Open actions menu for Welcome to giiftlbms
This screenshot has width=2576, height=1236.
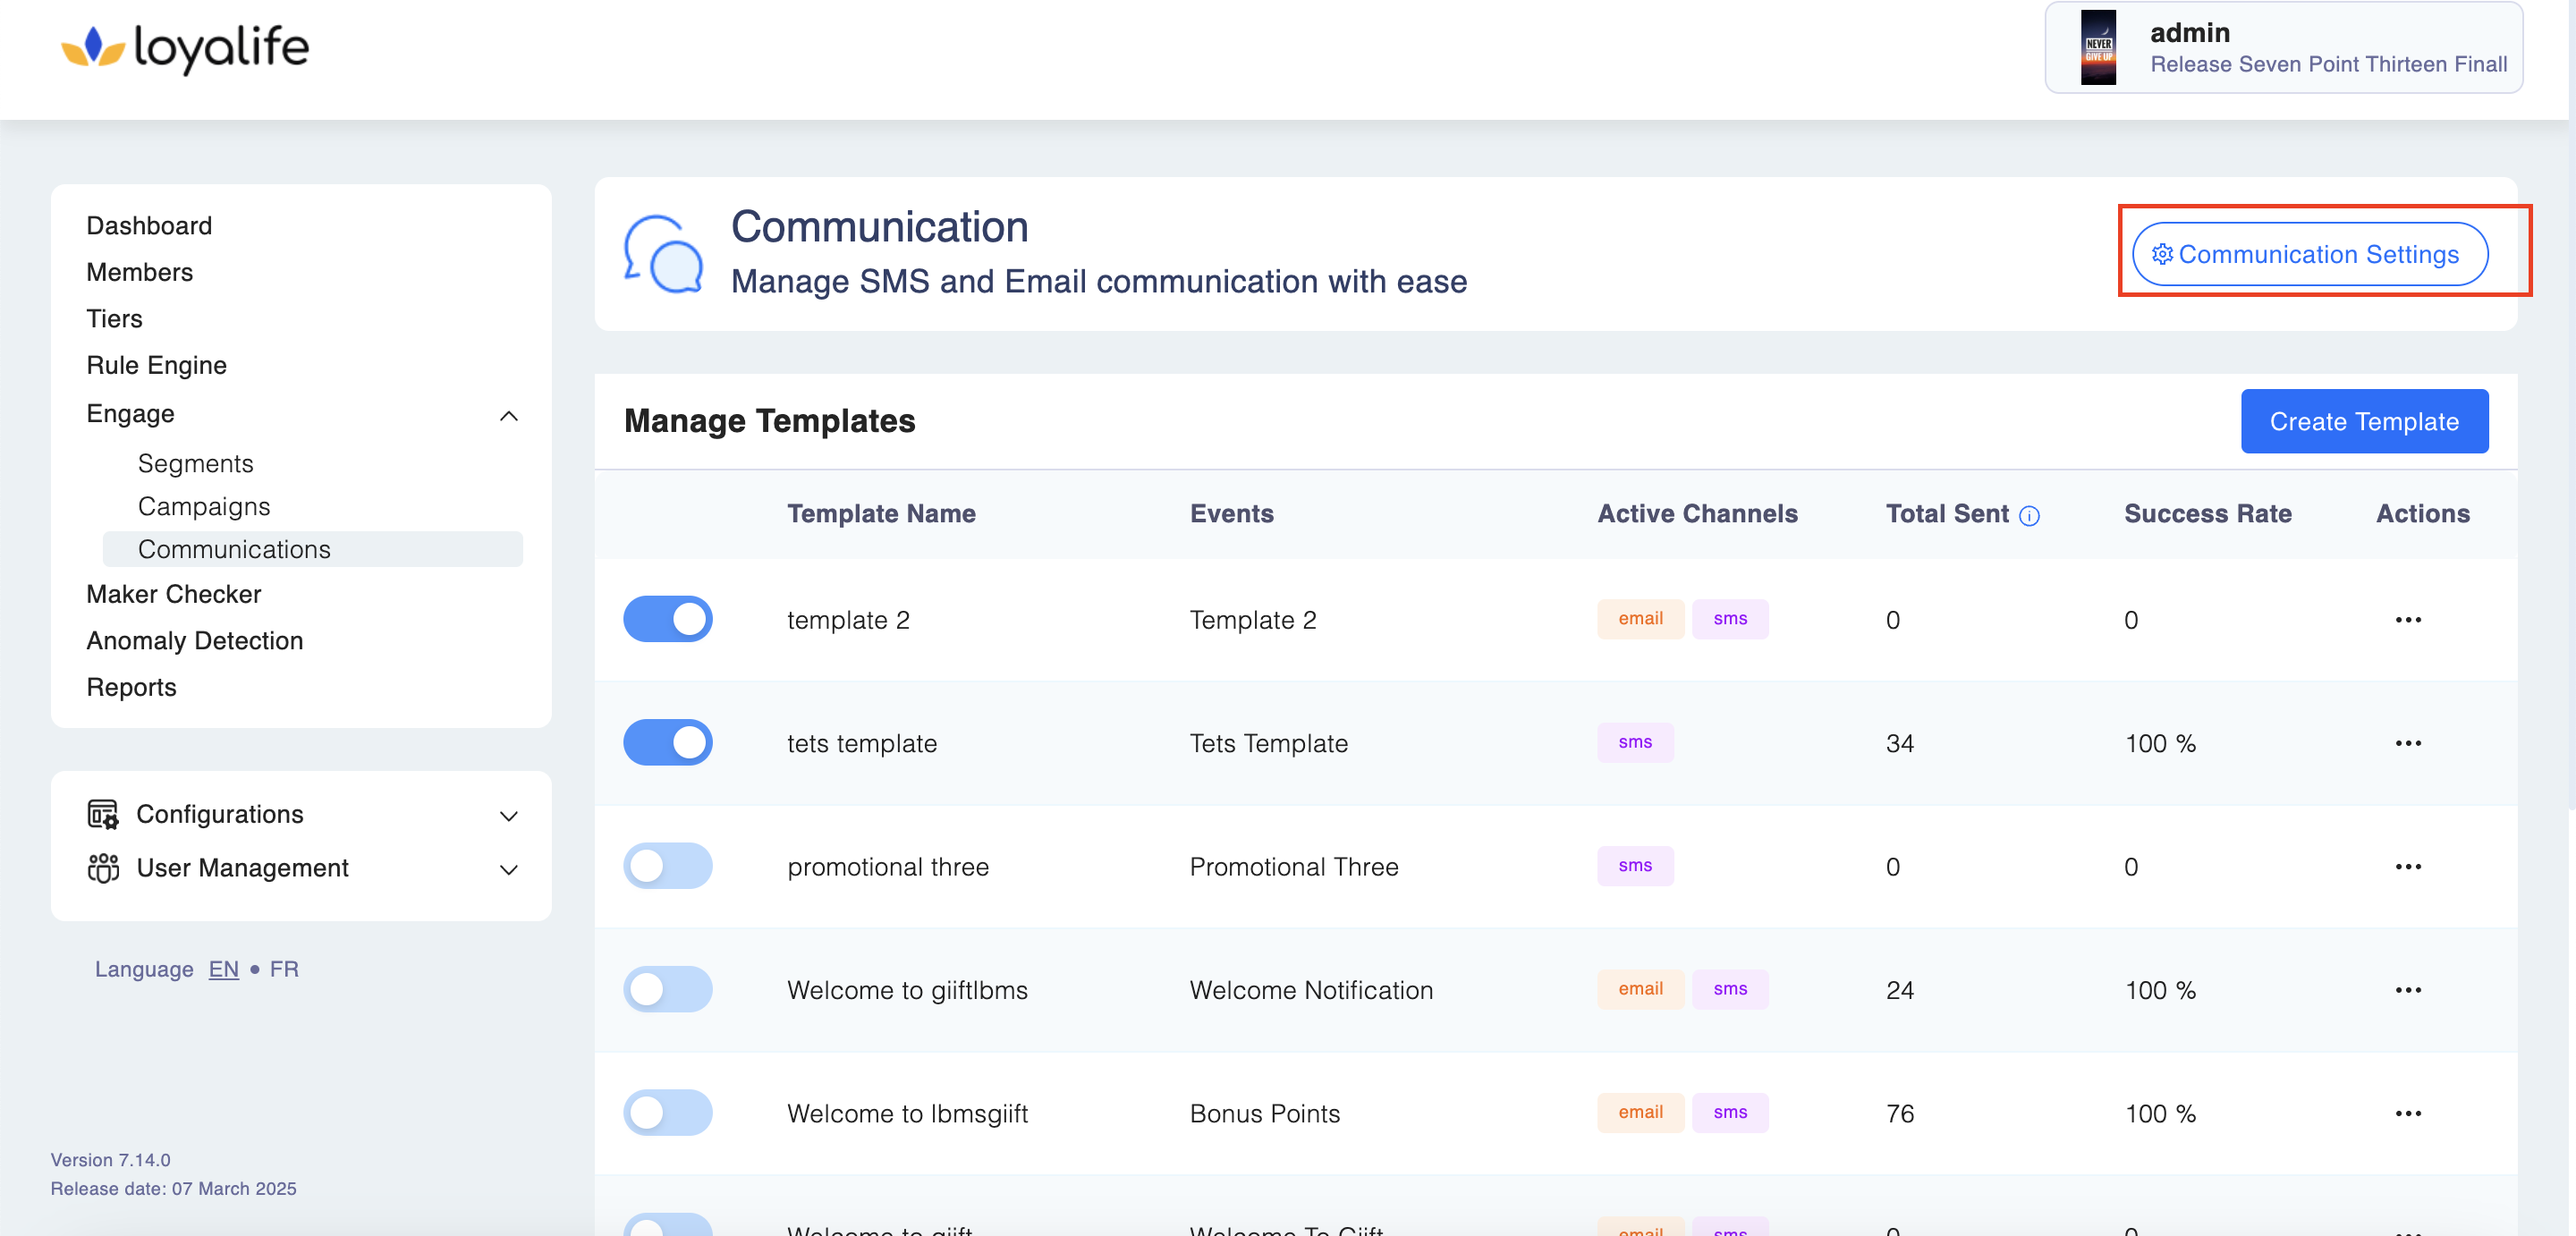coord(2407,990)
